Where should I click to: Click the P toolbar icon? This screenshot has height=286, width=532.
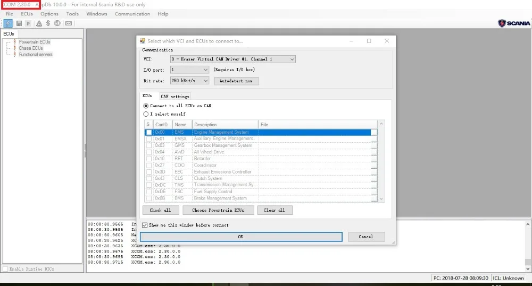point(29,23)
